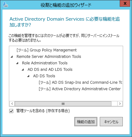Click the horizontal scrollbar left arrow

pos(12,104)
